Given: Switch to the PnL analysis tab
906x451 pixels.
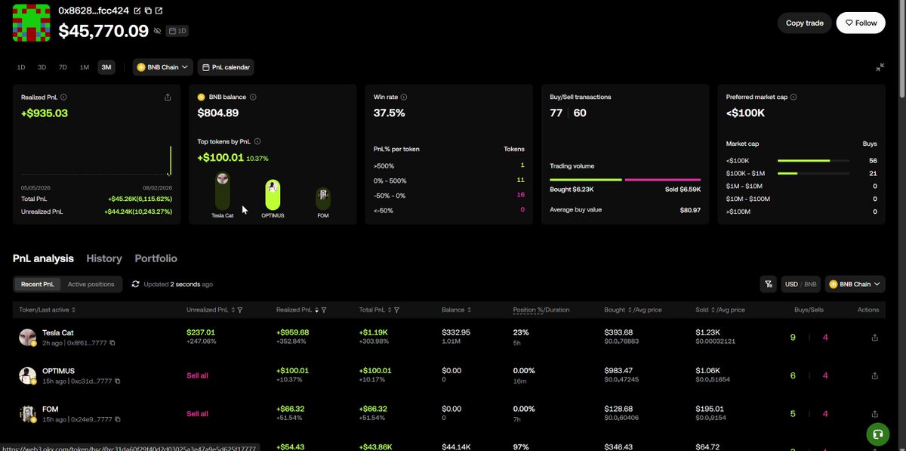Looking at the screenshot, I should click(44, 258).
